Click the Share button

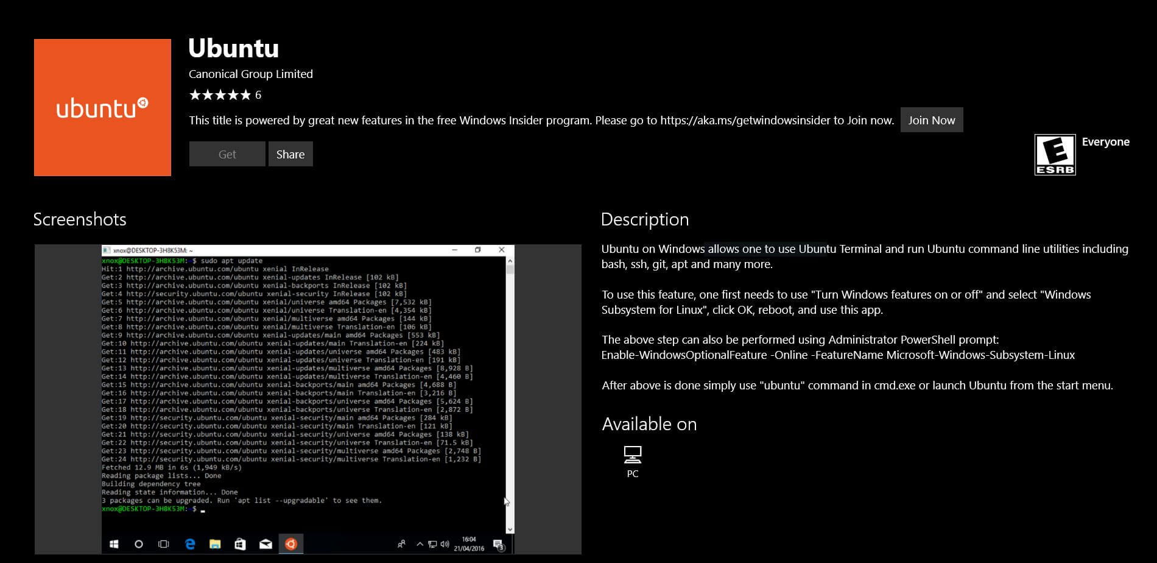click(x=290, y=154)
